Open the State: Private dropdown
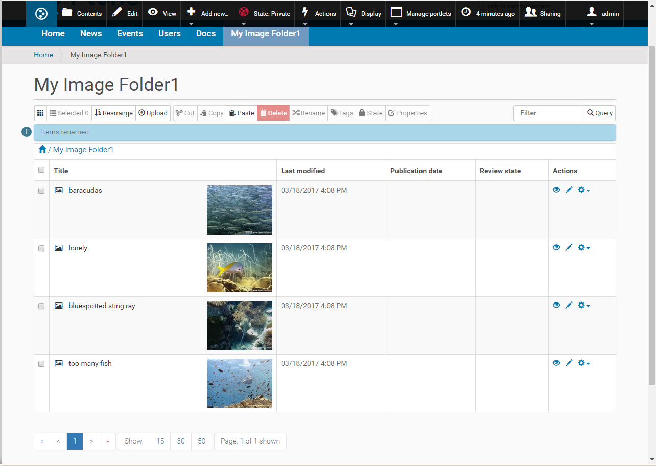Viewport: 656px width, 466px height. [x=265, y=14]
